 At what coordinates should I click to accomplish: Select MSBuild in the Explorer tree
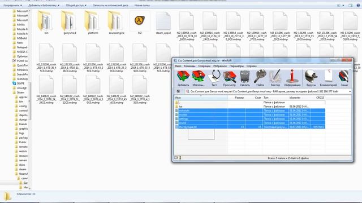[21, 38]
